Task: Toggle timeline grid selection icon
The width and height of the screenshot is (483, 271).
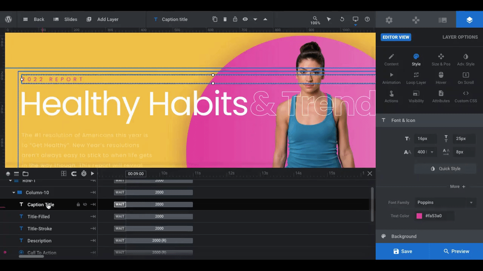Action: (64, 174)
